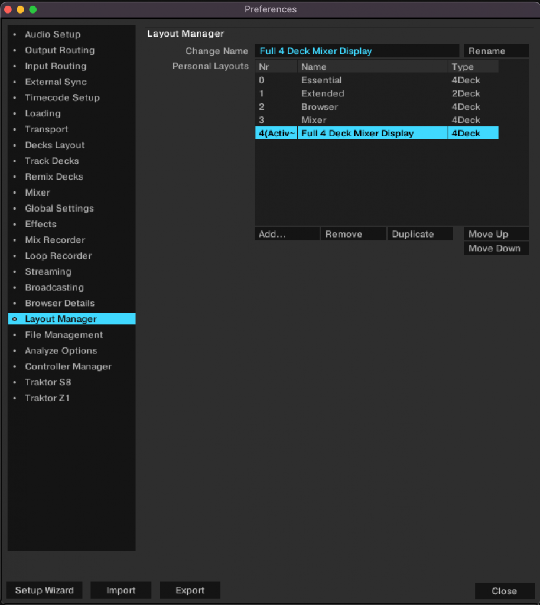Image resolution: width=540 pixels, height=605 pixels.
Task: Click the Type column header
Action: point(473,67)
